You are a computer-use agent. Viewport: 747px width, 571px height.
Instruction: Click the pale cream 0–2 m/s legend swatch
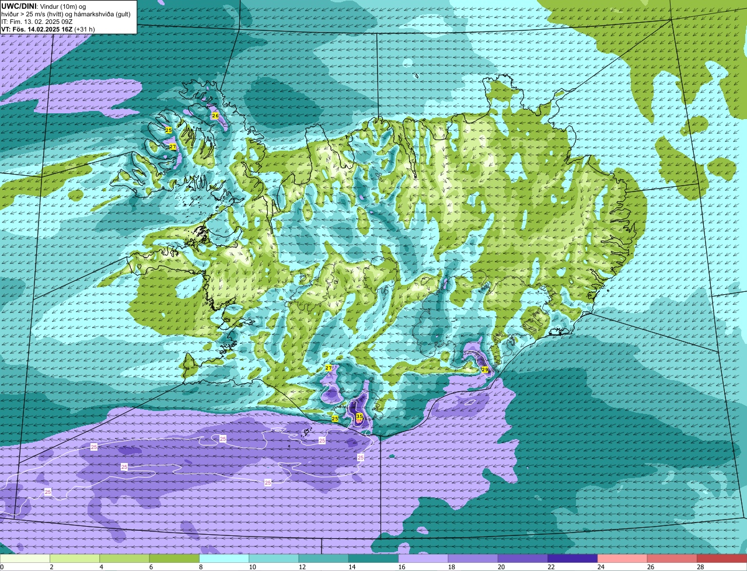[25, 559]
